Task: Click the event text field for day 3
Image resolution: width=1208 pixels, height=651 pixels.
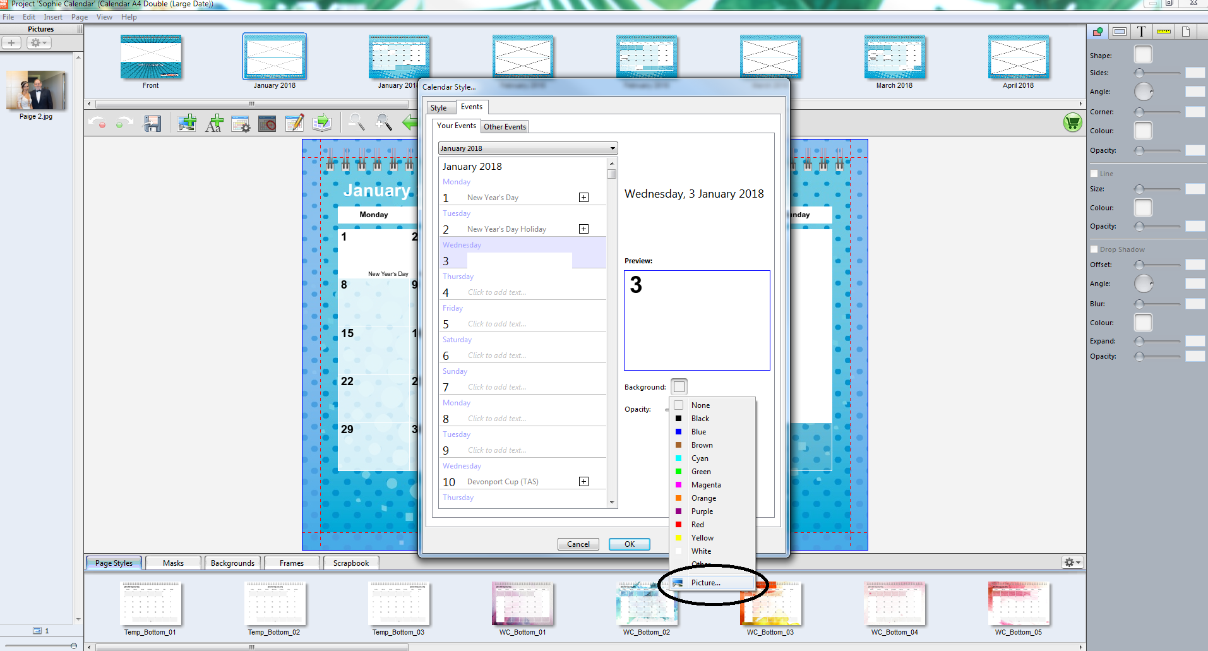Action: tap(520, 261)
